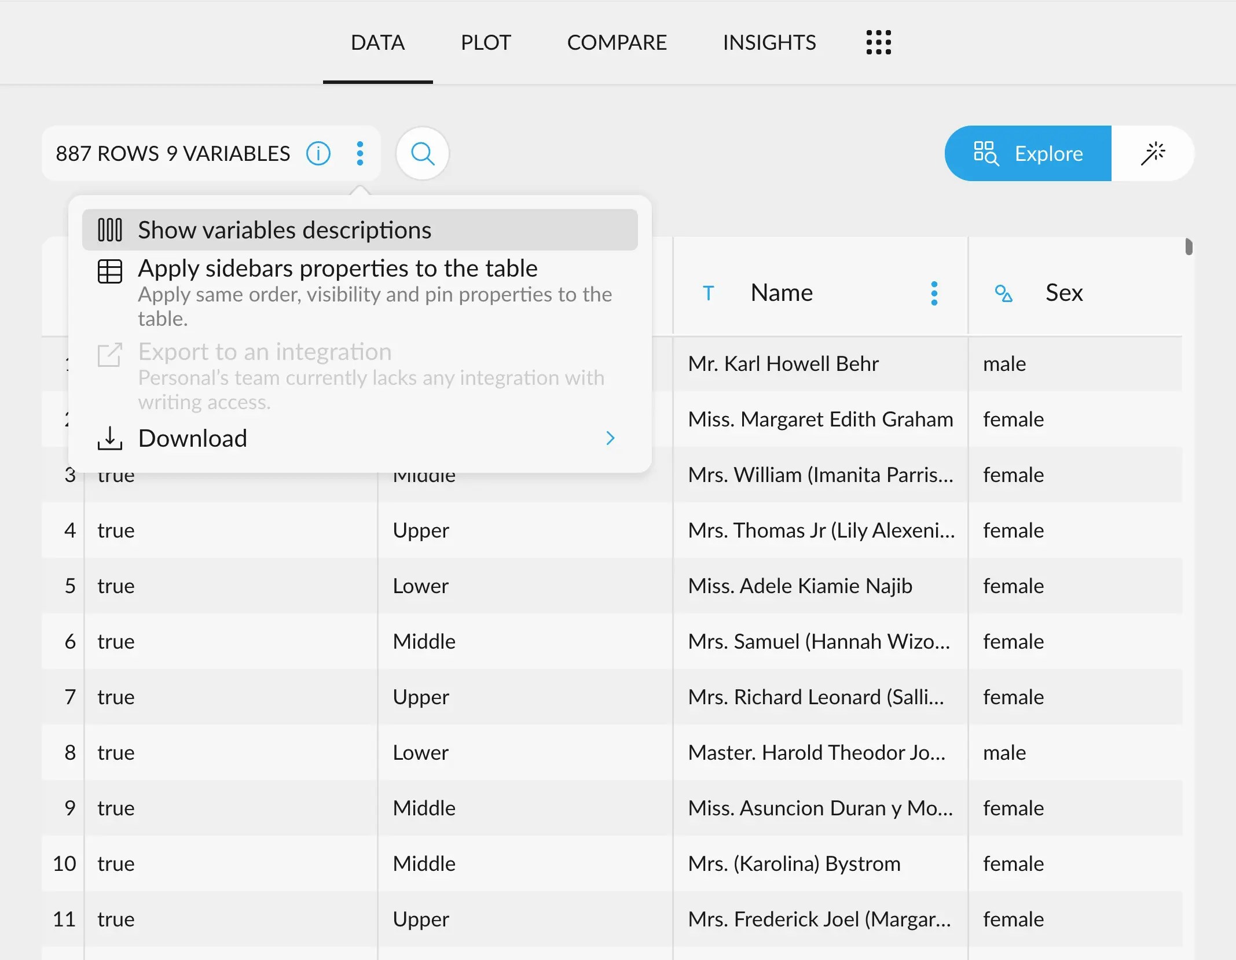Click the Download menu entry
Image resolution: width=1236 pixels, height=960 pixels.
tap(193, 438)
